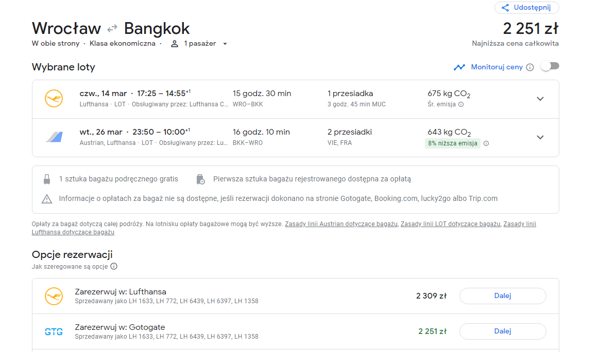
Task: Open Zasady linii LOT dotyczące bagażu link
Action: pyautogui.click(x=450, y=224)
